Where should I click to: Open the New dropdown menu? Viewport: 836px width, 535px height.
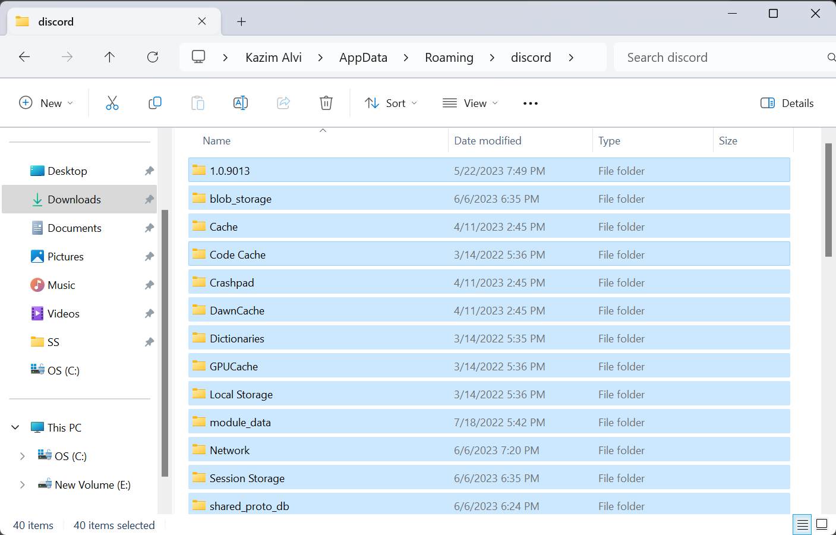coord(46,103)
